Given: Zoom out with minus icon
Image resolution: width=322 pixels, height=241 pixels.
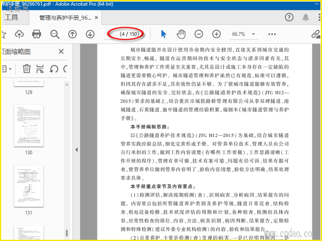Looking at the screenshot, I should (199, 34).
